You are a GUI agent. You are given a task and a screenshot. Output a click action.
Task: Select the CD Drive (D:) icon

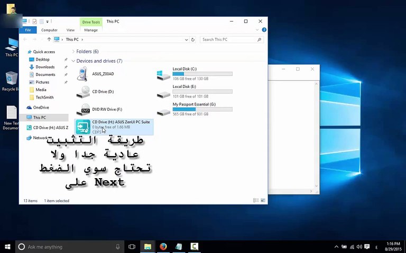coord(83,92)
